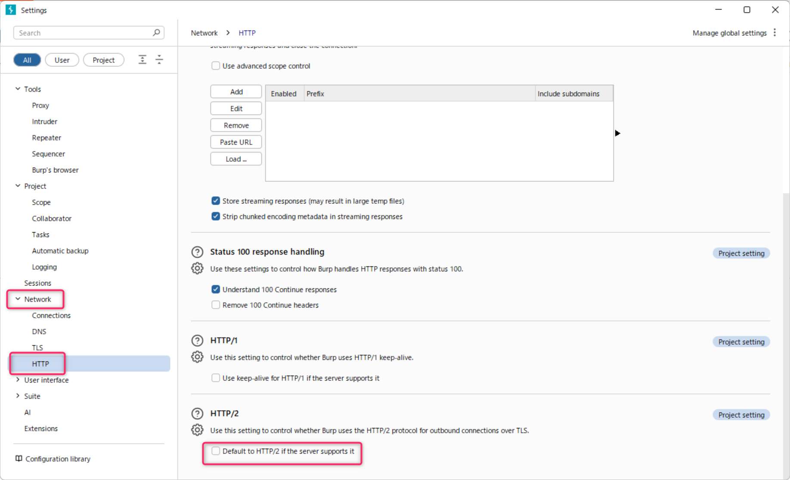790x480 pixels.
Task: Click the Configuration library book icon
Action: click(x=19, y=458)
